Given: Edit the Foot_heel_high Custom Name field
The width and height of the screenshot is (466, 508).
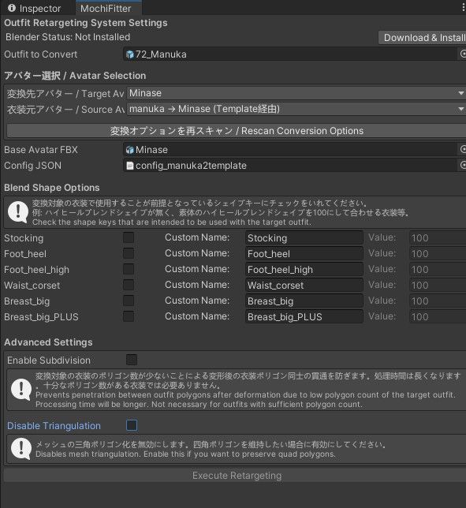Looking at the screenshot, I should coord(304,269).
